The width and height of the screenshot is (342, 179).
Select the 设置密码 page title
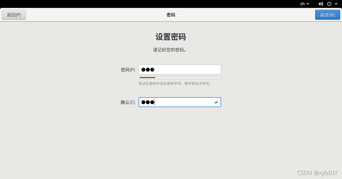(x=171, y=38)
